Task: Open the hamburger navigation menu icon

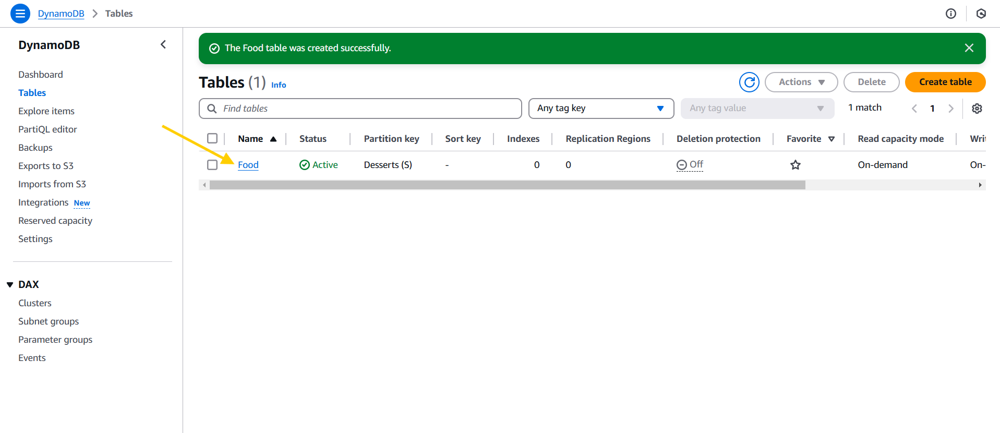Action: click(x=20, y=14)
